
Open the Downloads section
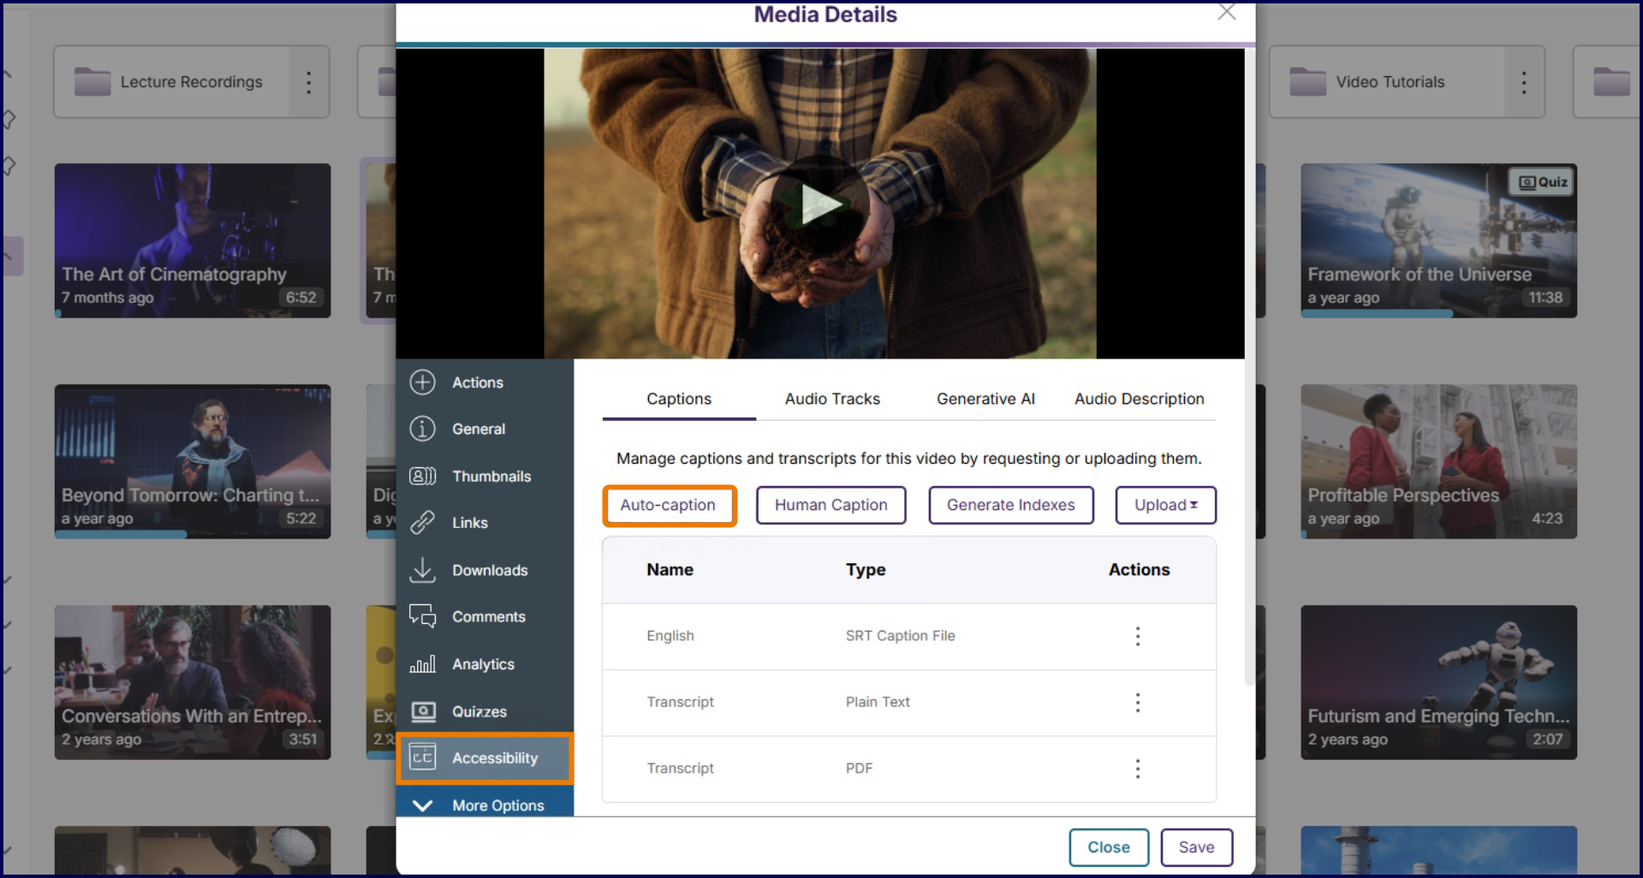490,570
